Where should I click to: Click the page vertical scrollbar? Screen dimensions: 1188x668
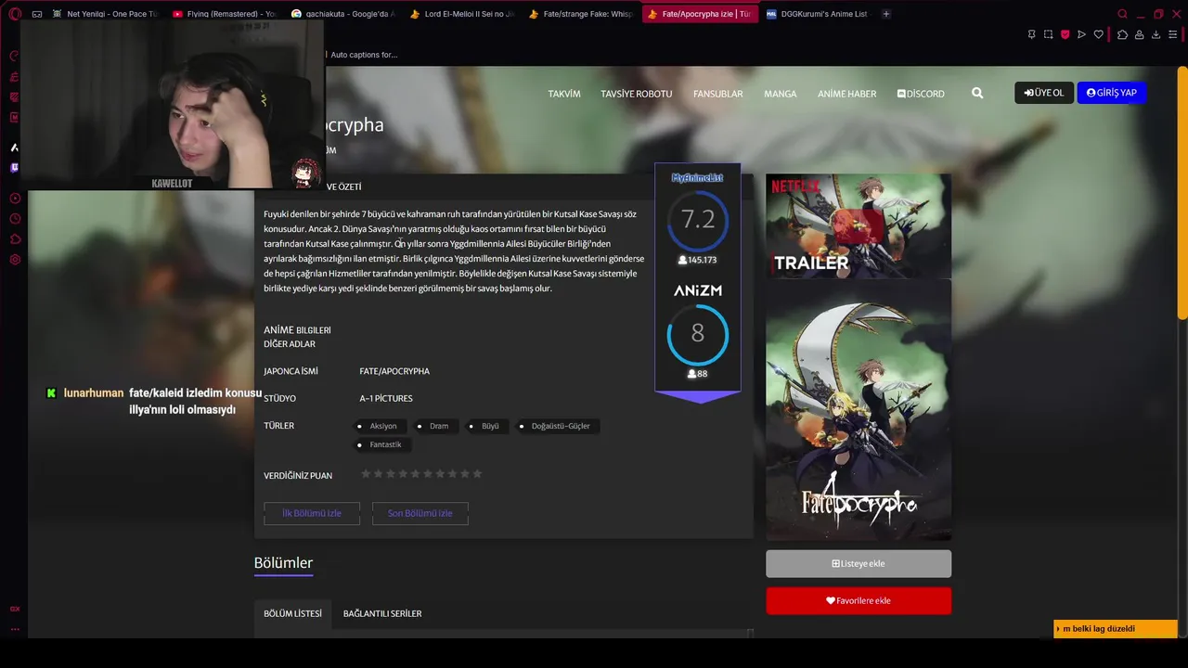pyautogui.click(x=1182, y=195)
